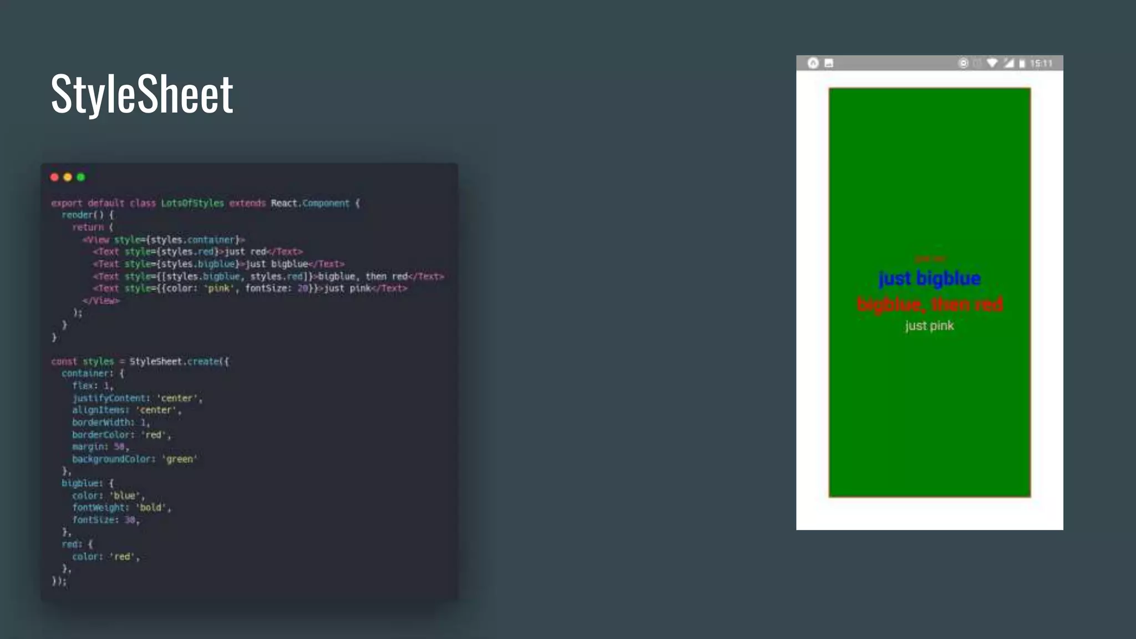Click the green maximize dot in the code window

pyautogui.click(x=81, y=177)
